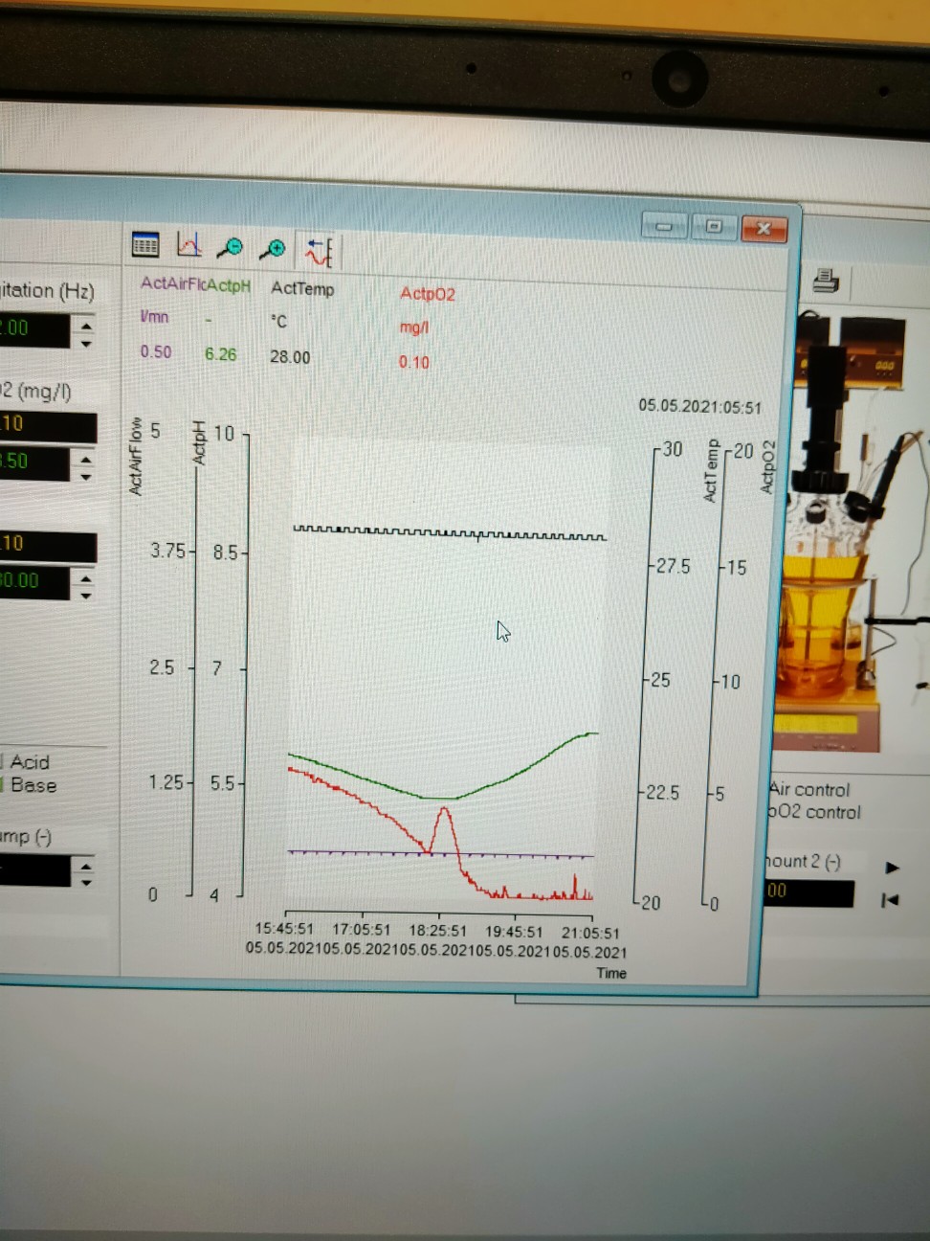Click the skip-to-start arrow button
The image size is (930, 1241).
(890, 900)
